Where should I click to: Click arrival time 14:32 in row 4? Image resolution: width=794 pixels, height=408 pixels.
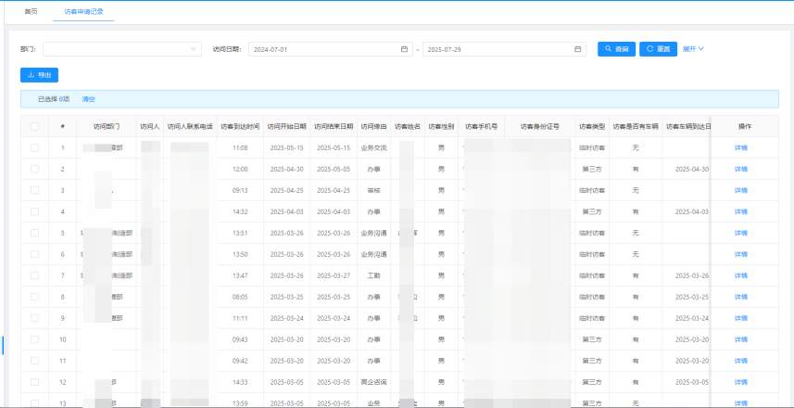click(240, 211)
